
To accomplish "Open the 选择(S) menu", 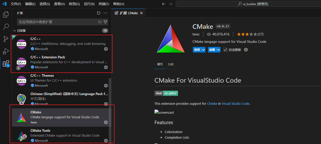I will coord(45,4).
